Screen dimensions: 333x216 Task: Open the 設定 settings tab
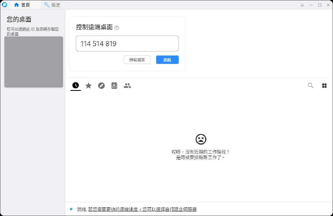pos(52,5)
